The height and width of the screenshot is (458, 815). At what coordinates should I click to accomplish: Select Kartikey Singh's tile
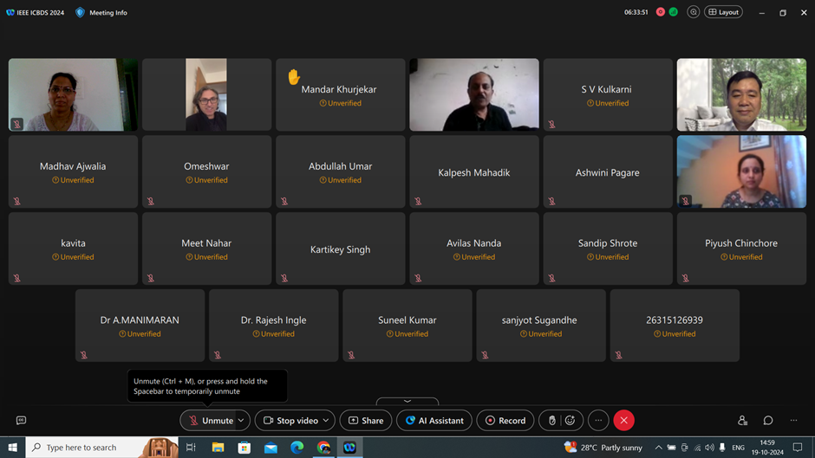point(341,248)
